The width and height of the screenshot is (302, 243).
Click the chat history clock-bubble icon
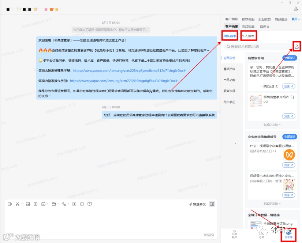pyautogui.click(x=90, y=204)
